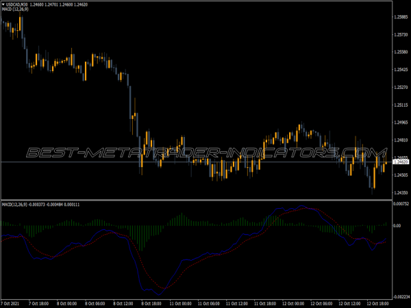Image resolution: width=411 pixels, height=308 pixels.
Task: Click the 12 Oct 00:00 time axis label
Action: coord(293,303)
